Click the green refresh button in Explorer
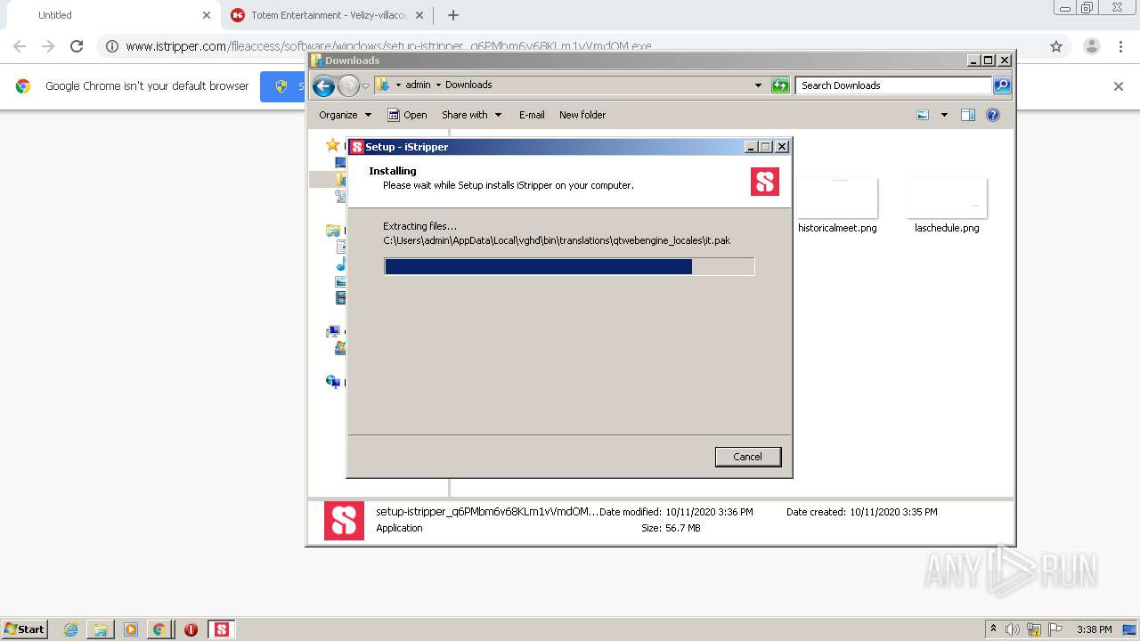 pyautogui.click(x=780, y=85)
